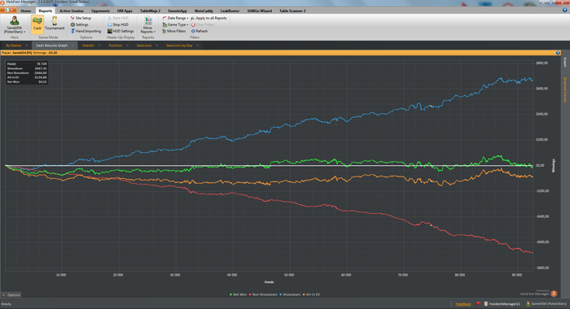The image size is (570, 309).
Task: Open Hand Importing tool
Action: 85,31
